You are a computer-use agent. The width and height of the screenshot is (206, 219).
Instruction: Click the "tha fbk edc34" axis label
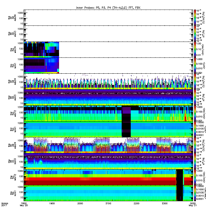tap(13, 50)
